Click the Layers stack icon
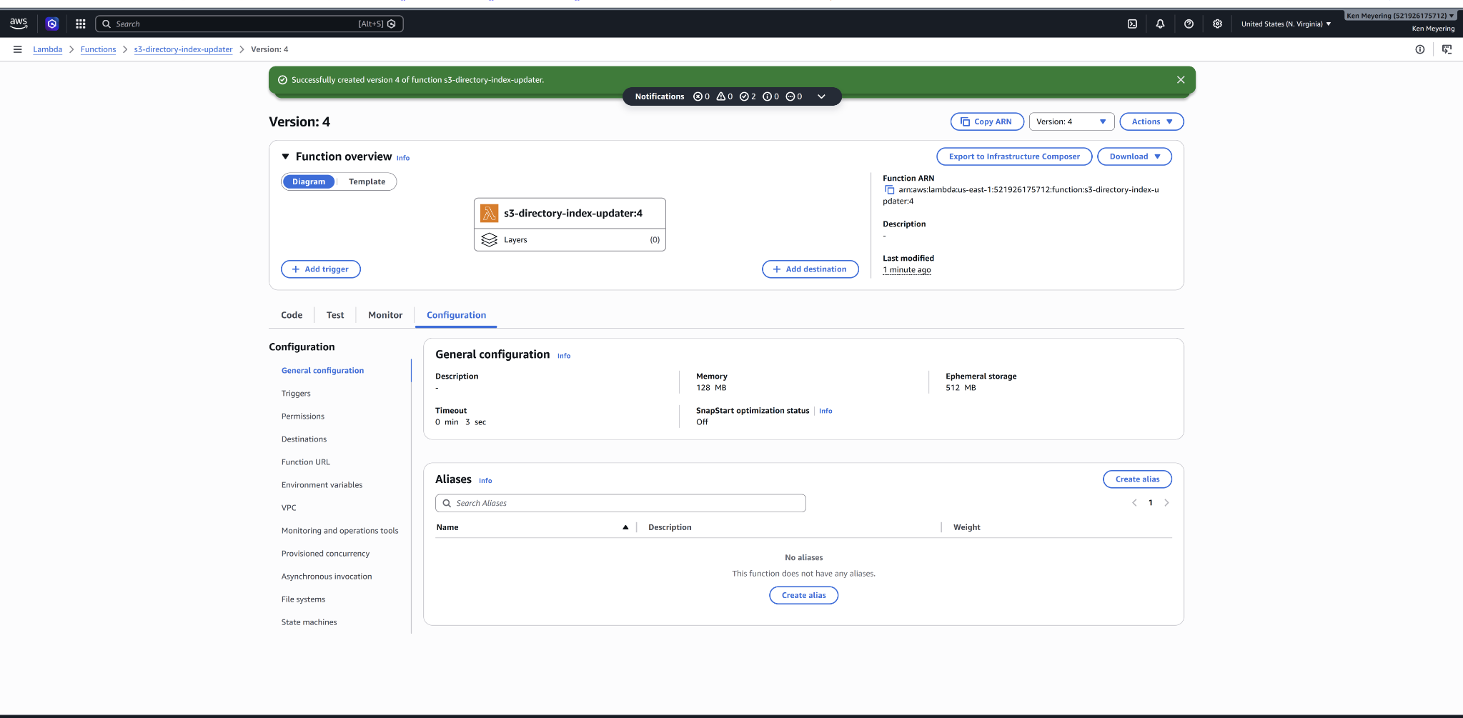 click(x=490, y=240)
